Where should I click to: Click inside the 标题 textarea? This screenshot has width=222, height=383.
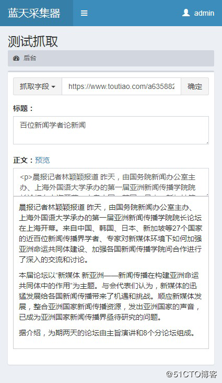coord(111,130)
